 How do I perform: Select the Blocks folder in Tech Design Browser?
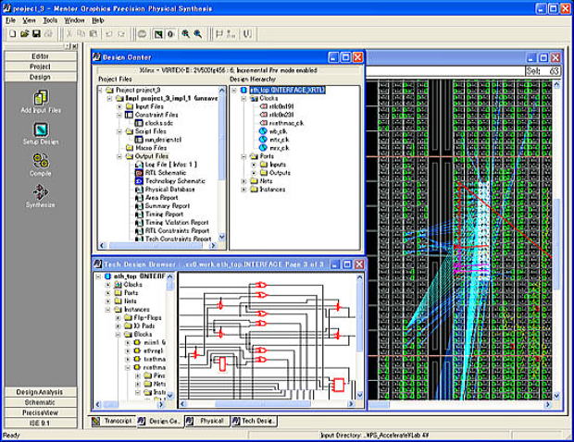pos(138,334)
